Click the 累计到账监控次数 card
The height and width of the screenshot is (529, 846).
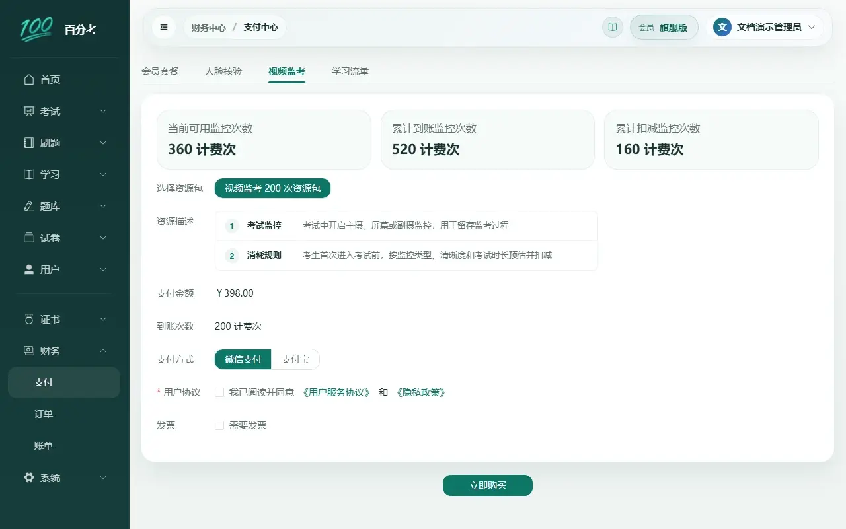488,139
